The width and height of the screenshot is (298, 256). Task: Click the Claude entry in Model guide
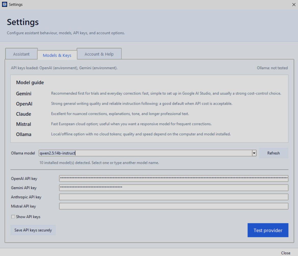[23, 114]
